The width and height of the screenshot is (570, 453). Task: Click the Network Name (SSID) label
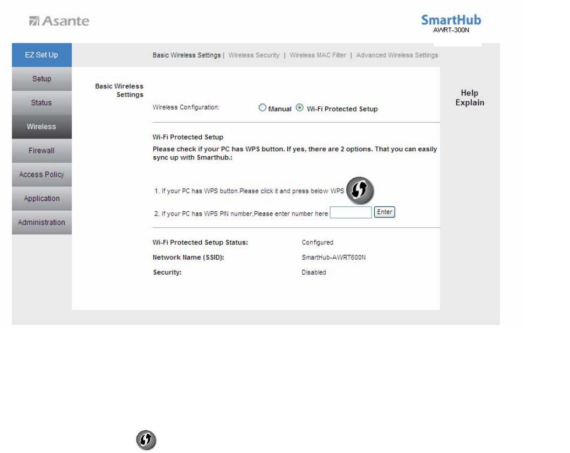(x=188, y=257)
